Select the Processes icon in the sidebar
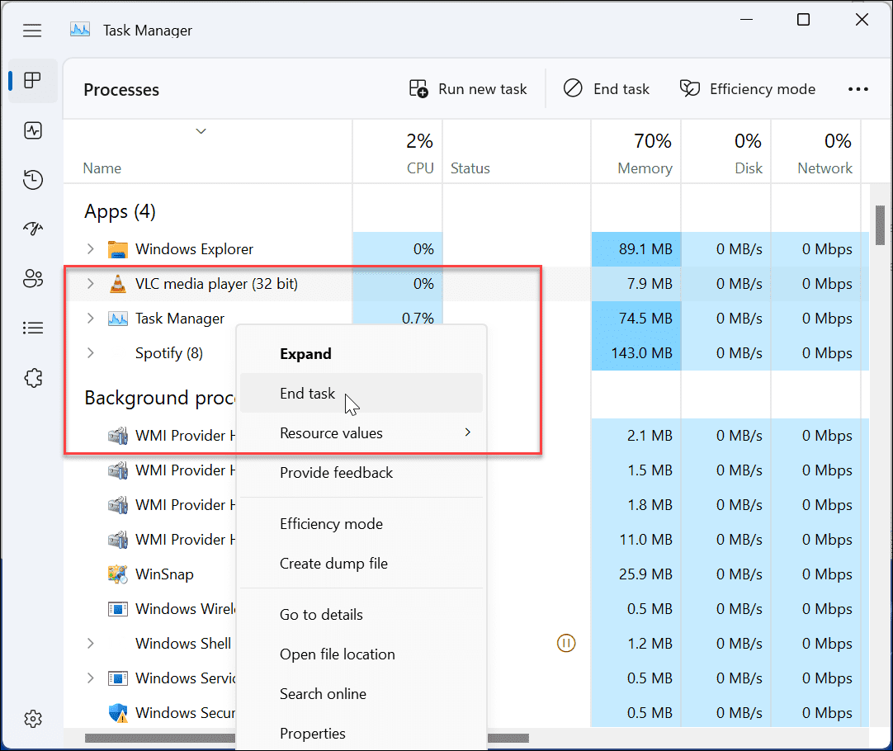The width and height of the screenshot is (893, 751). tap(33, 80)
